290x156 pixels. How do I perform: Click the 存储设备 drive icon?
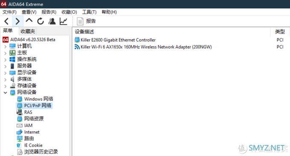[x=12, y=85]
